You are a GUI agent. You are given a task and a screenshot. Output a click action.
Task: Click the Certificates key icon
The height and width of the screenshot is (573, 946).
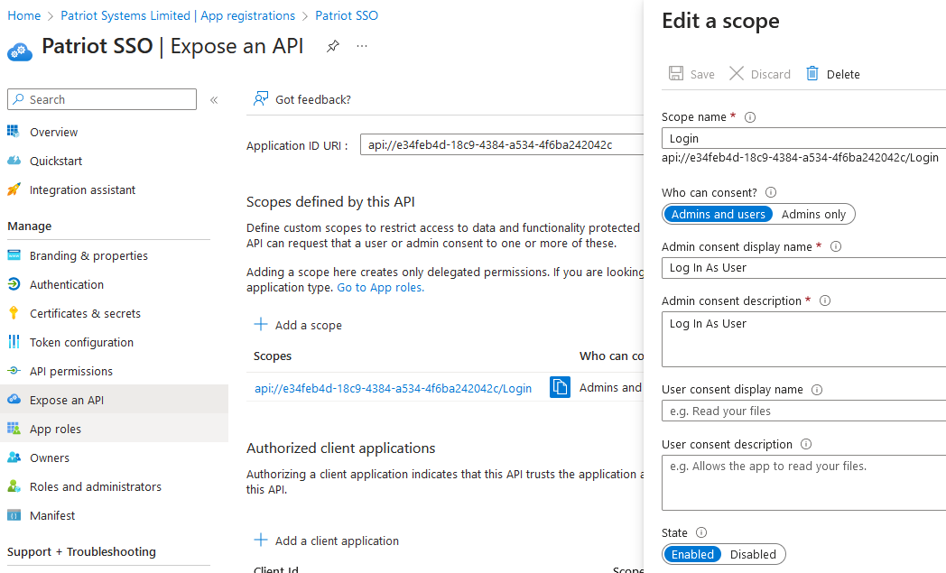point(14,312)
